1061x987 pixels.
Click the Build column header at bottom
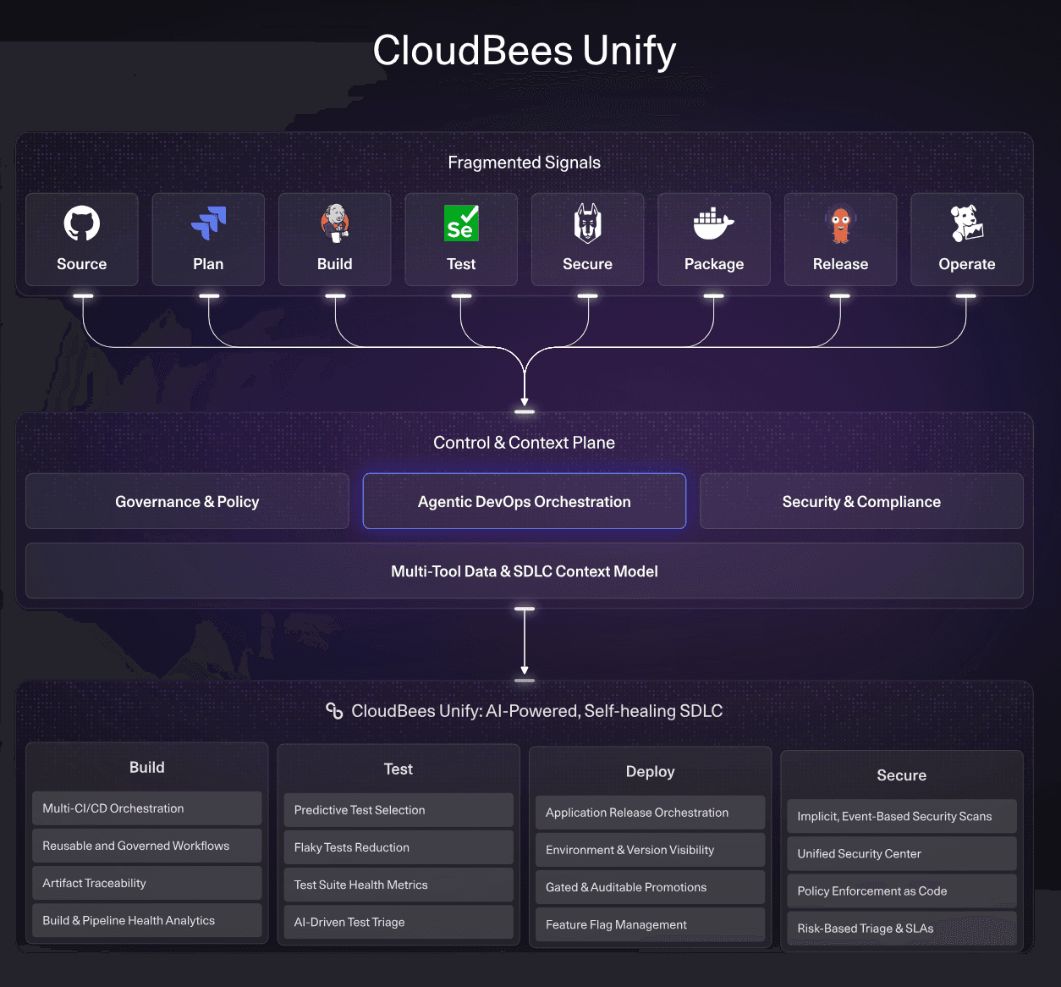coord(147,767)
